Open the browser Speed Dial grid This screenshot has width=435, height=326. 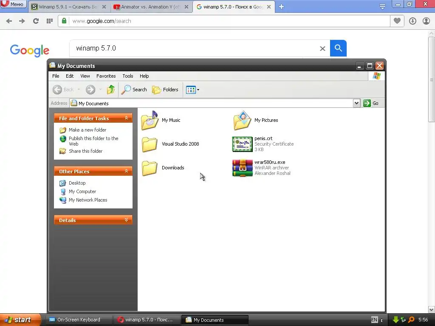pos(50,21)
